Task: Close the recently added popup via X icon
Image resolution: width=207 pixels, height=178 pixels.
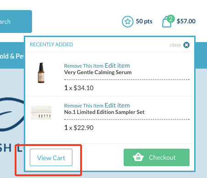Action: click(186, 45)
